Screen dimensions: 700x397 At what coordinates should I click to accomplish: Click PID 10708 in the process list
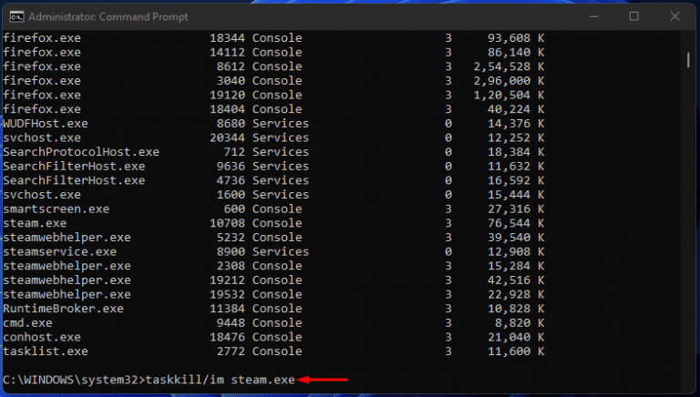tap(226, 223)
